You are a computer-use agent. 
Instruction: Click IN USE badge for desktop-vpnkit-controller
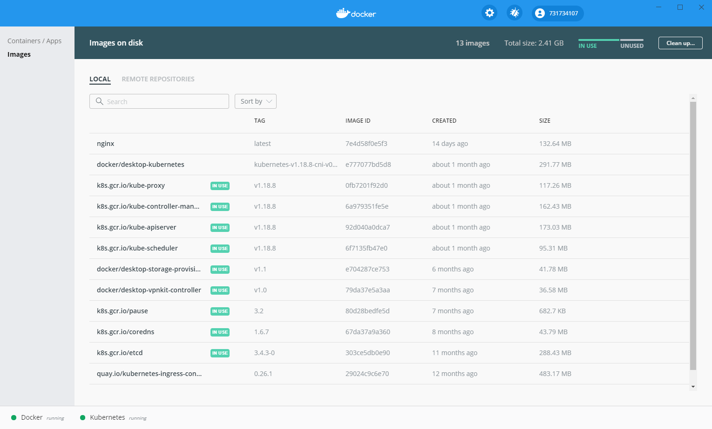[220, 290]
